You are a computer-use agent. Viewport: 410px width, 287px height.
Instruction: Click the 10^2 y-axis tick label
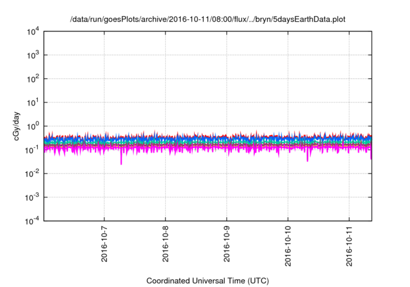[x=33, y=79]
